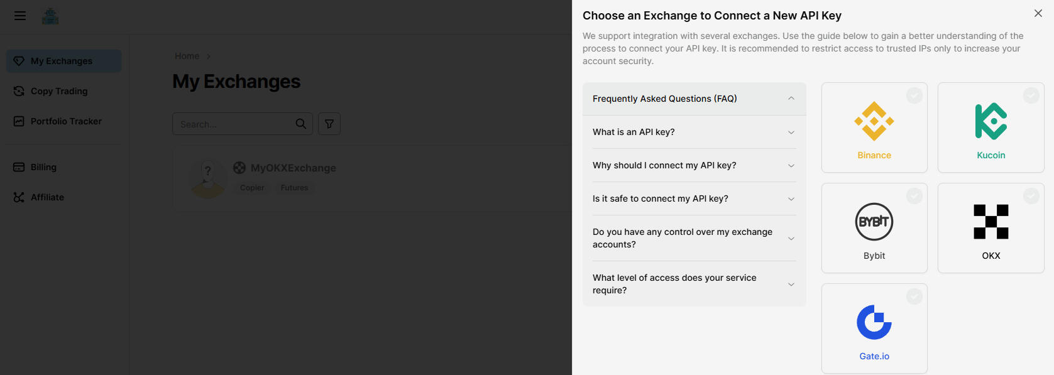Tick the Kucoin card checkmark circle
Viewport: 1054px width, 375px height.
pyautogui.click(x=1031, y=95)
